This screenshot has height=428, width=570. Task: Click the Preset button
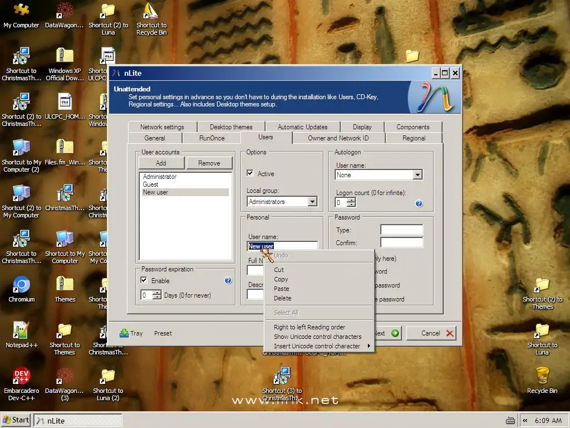pos(163,333)
